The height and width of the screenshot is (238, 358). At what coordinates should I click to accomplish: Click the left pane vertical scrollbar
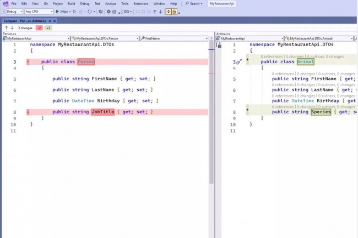point(211,110)
